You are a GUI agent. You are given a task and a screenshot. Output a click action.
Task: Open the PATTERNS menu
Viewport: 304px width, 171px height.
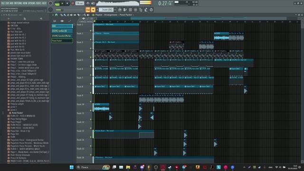(x=18, y=3)
